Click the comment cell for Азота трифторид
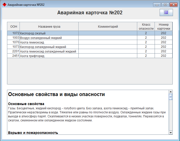 point(108,56)
